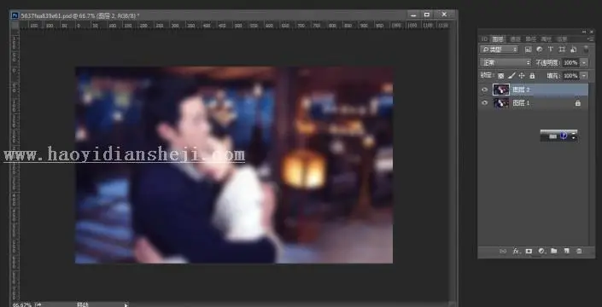Open the opacity slider dropdown arrow
The image size is (602, 307).
[584, 62]
